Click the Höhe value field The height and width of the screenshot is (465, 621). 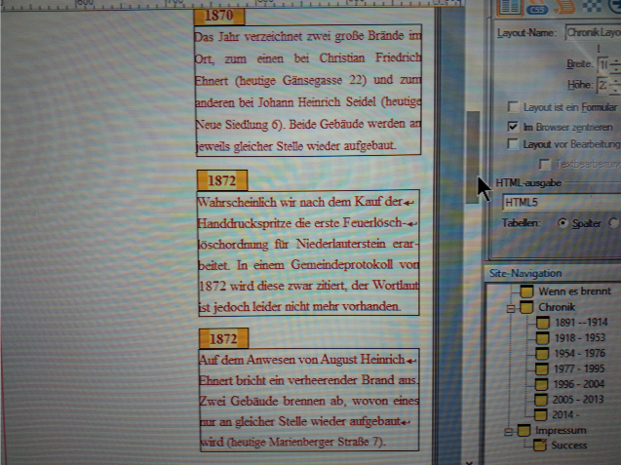(602, 85)
